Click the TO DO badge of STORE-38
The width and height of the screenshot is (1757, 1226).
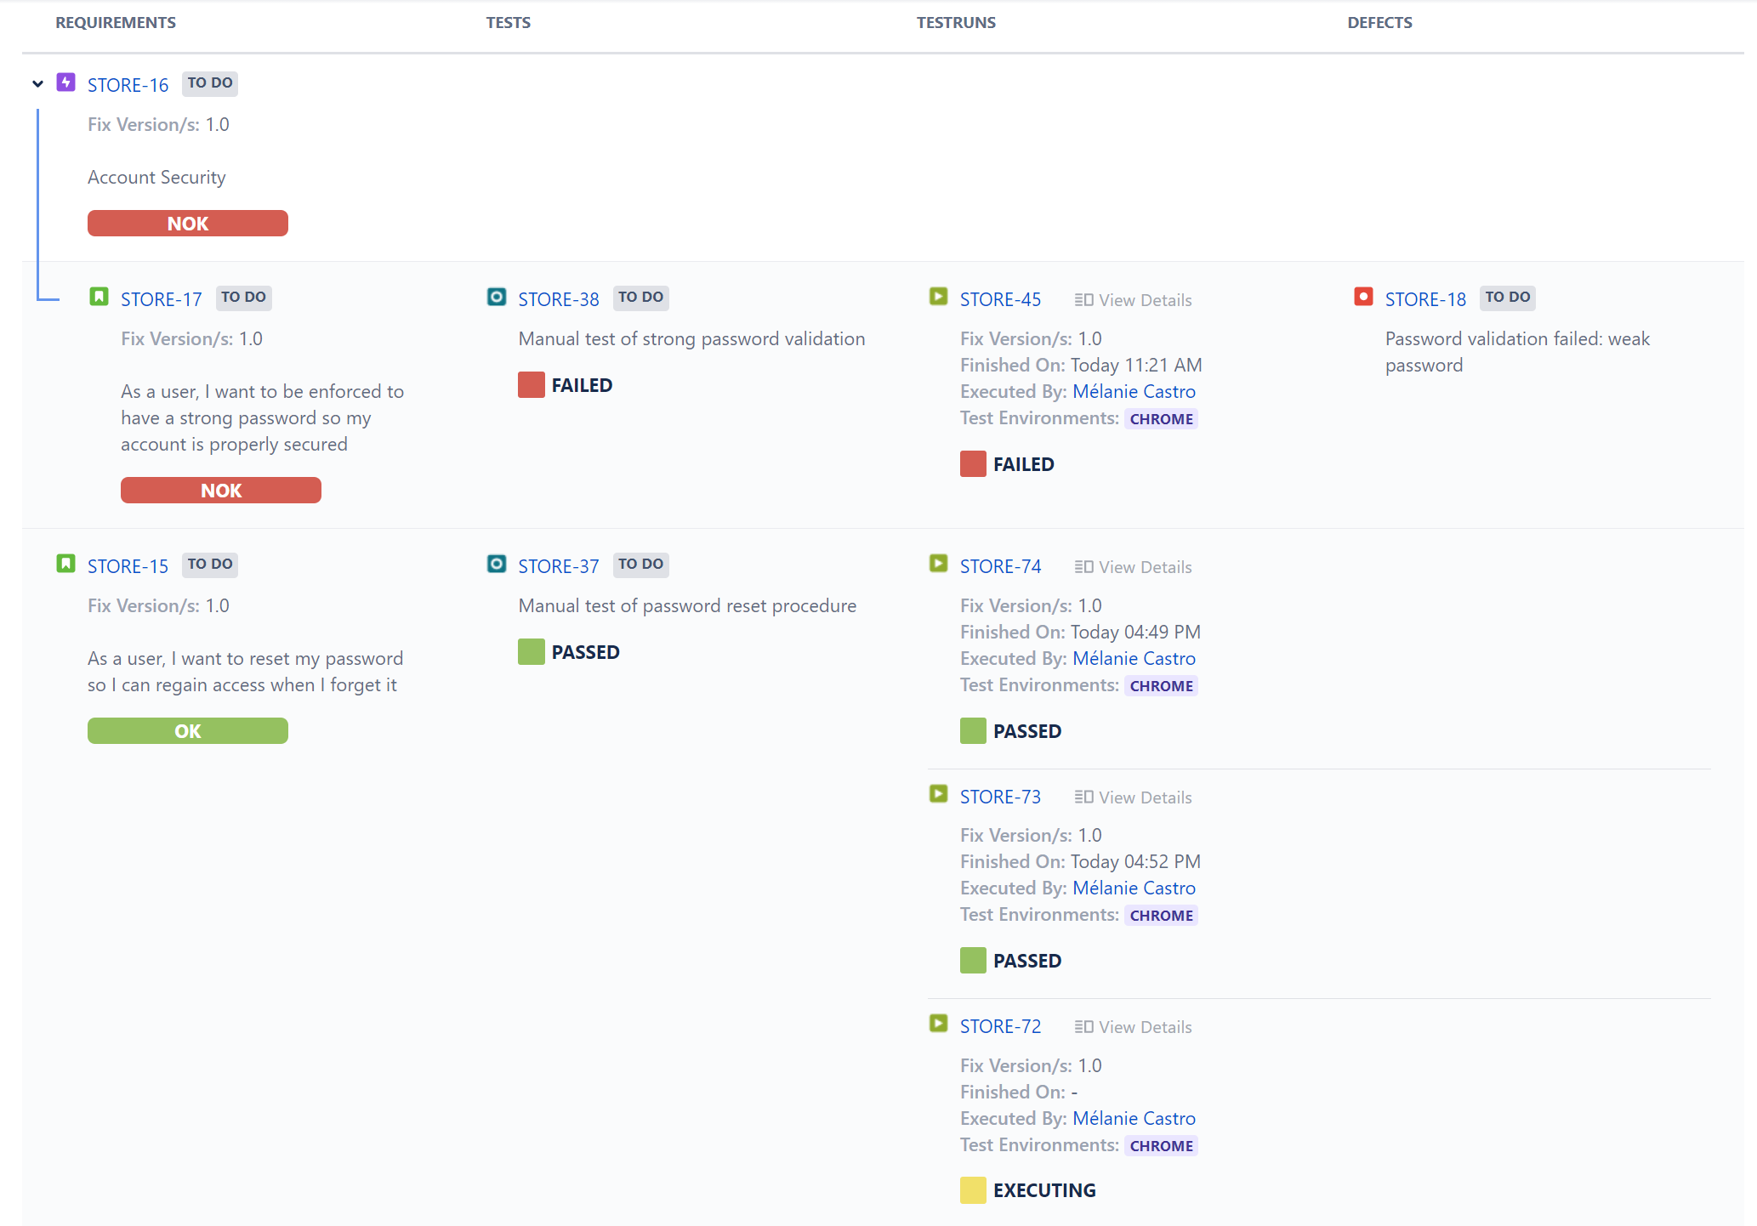(640, 298)
